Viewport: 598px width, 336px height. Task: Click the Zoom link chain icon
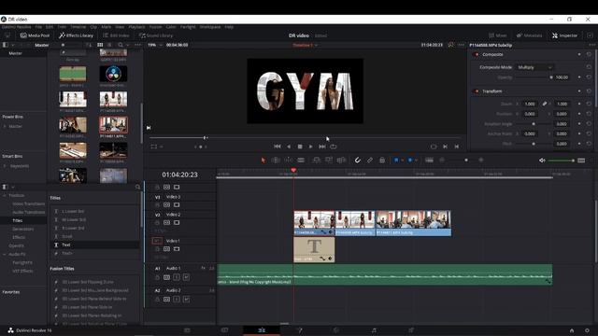545,104
